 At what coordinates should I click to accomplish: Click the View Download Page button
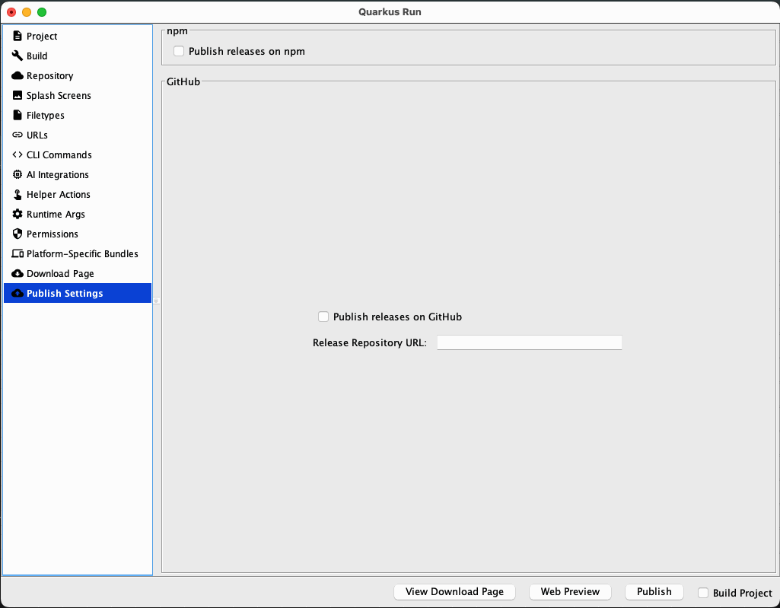(x=454, y=591)
